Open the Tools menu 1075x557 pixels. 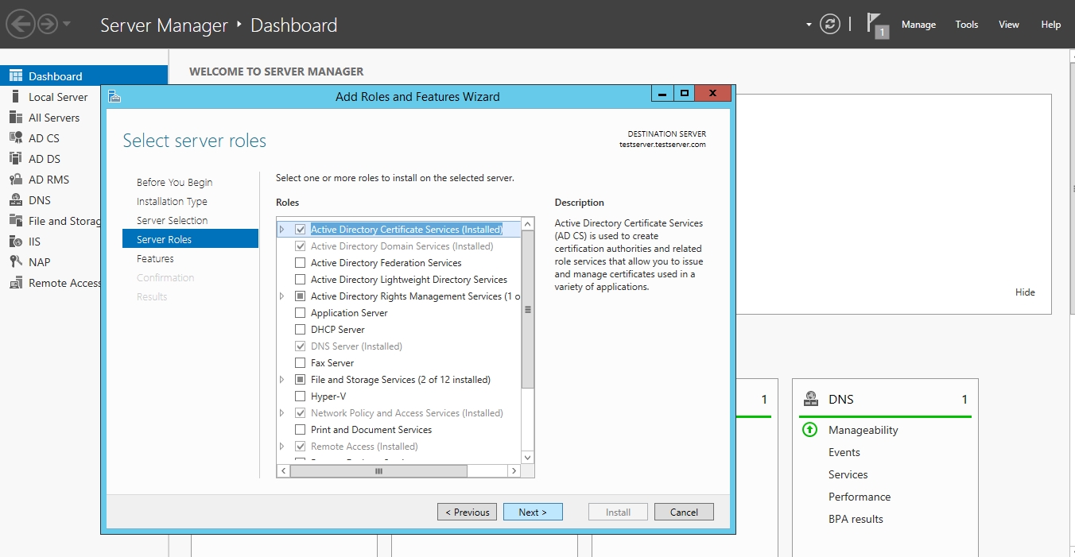[x=967, y=25]
